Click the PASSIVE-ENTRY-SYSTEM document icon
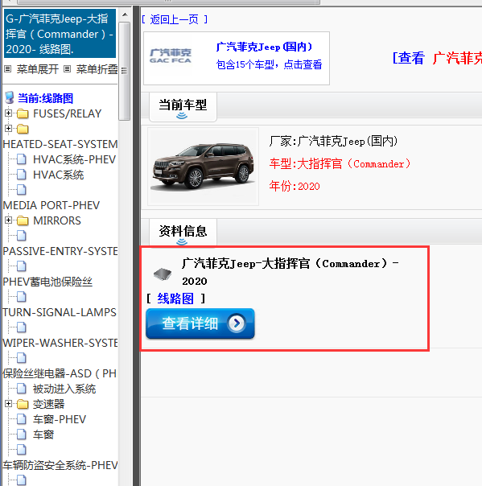This screenshot has height=486, width=482. (22, 236)
